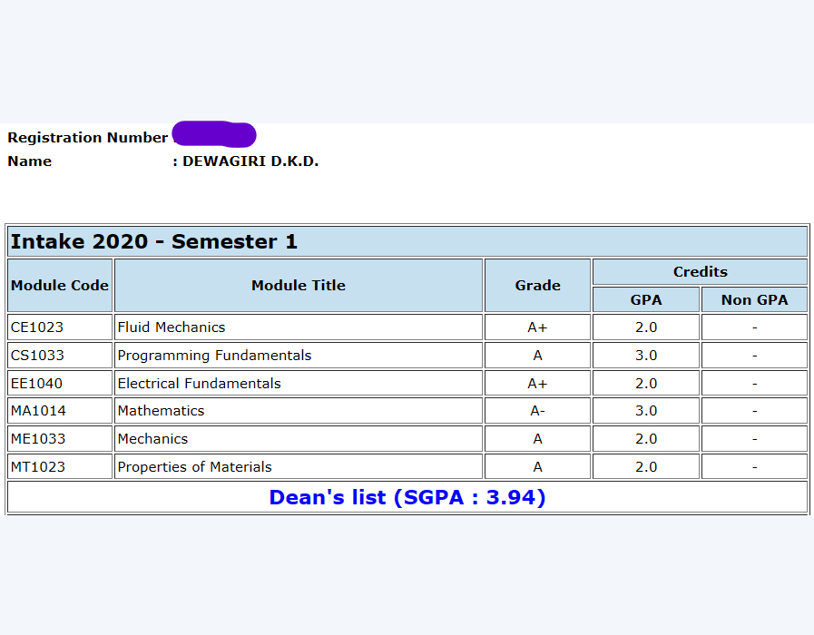
Task: Select the GPA sub-column header
Action: coord(646,299)
